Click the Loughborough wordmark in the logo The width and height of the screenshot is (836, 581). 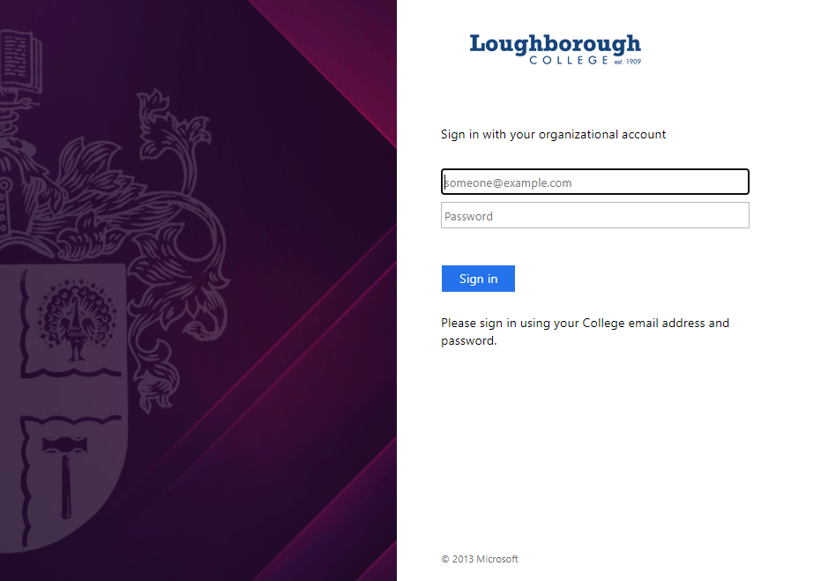[555, 44]
